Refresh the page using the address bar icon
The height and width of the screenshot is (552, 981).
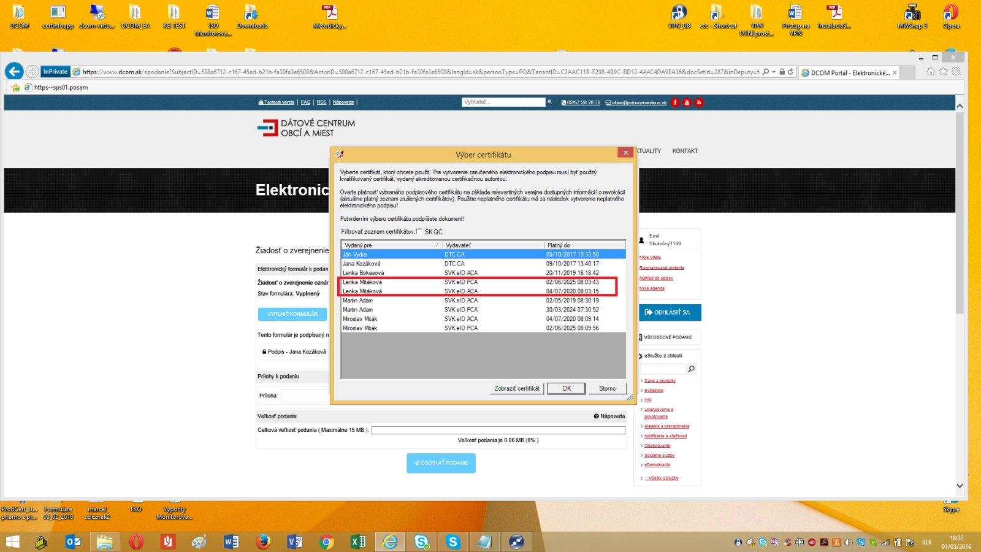click(x=791, y=72)
